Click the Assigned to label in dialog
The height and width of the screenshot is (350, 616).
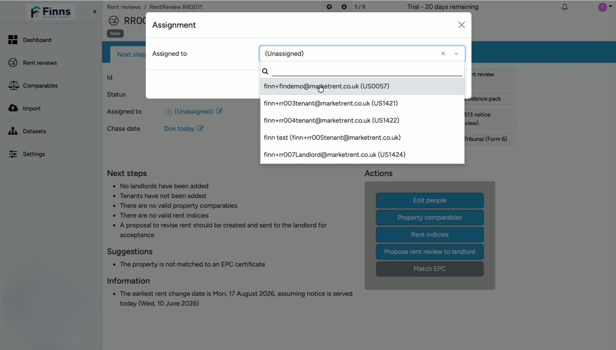click(x=169, y=54)
